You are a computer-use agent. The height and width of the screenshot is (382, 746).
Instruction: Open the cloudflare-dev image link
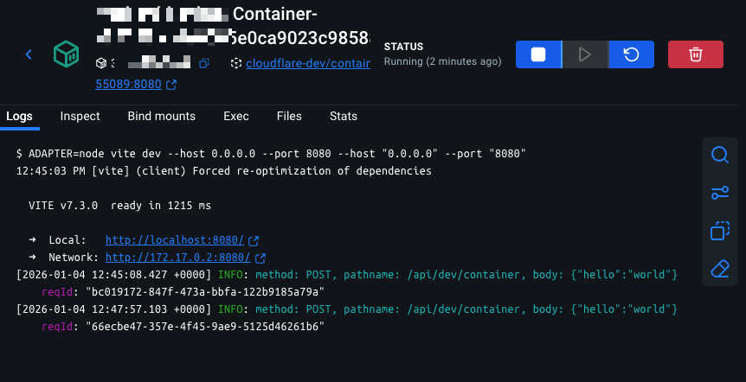[307, 63]
